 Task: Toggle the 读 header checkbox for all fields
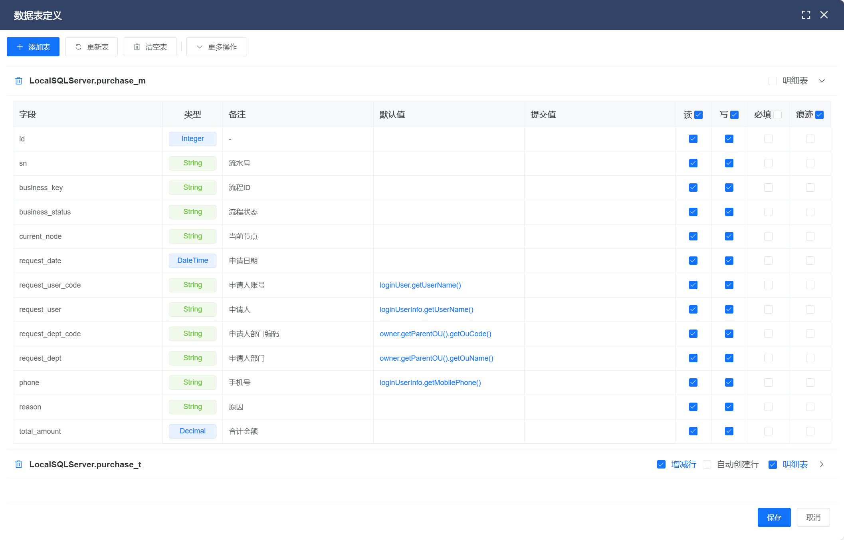(698, 115)
